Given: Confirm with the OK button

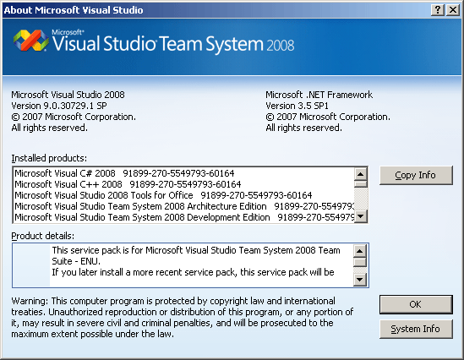Looking at the screenshot, I should pyautogui.click(x=416, y=304).
